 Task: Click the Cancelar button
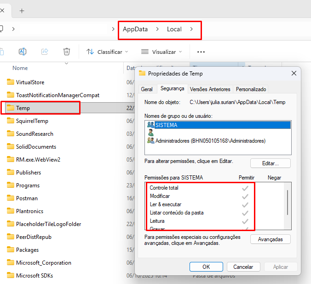243,267
